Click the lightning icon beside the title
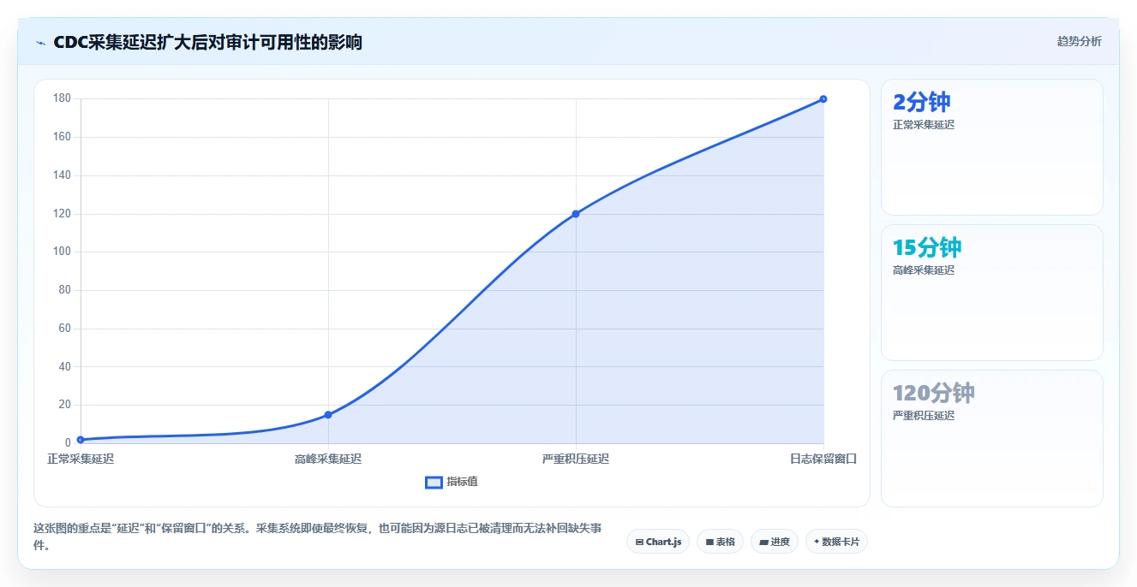This screenshot has height=587, width=1137. 40,43
